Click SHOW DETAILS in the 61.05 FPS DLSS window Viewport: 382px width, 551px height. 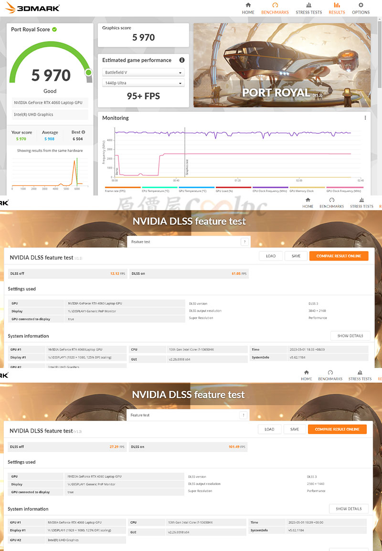350,335
